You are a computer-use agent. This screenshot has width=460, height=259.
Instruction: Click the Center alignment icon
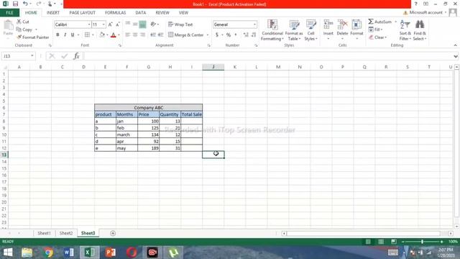[x=135, y=35]
